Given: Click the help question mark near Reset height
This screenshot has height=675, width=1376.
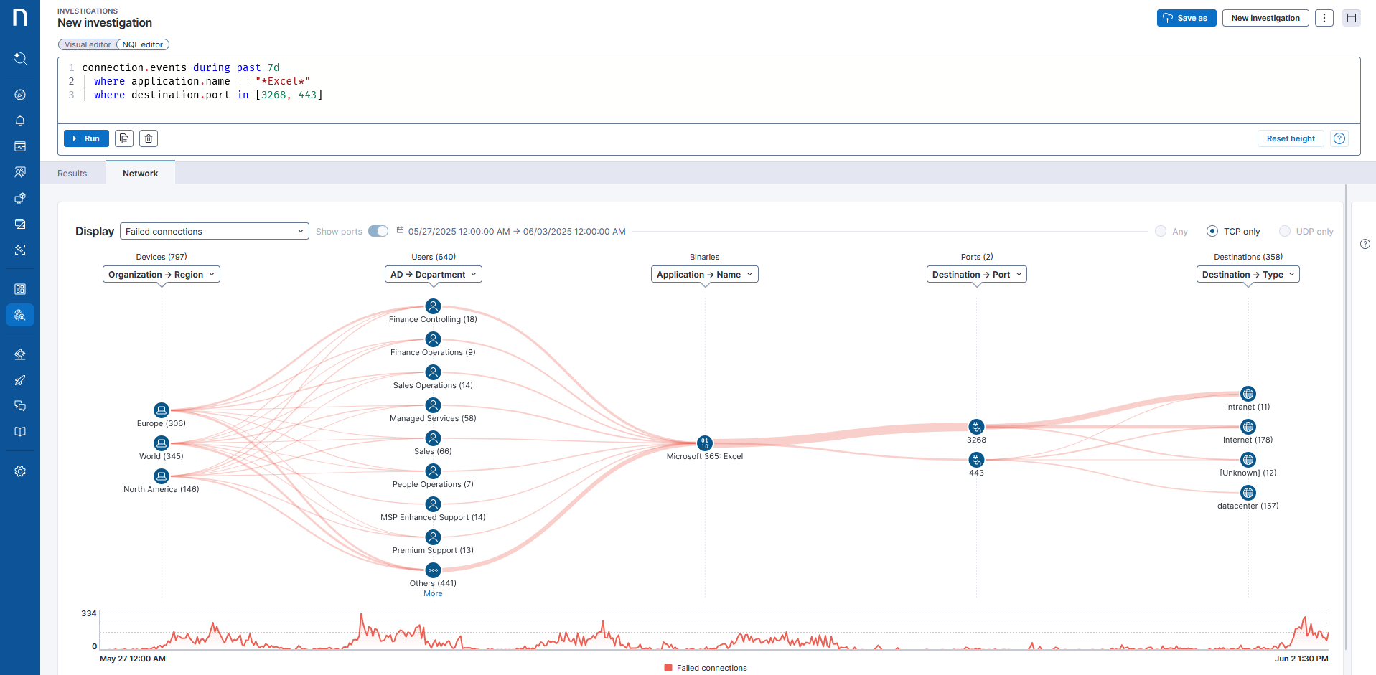Looking at the screenshot, I should (x=1339, y=138).
